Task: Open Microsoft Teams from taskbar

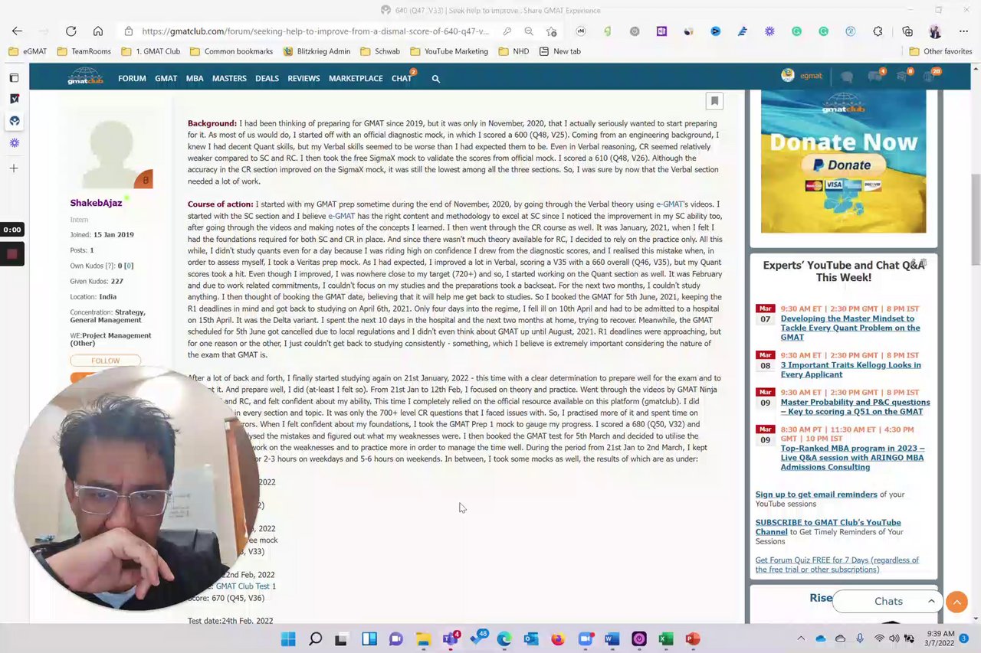Action: click(x=450, y=638)
